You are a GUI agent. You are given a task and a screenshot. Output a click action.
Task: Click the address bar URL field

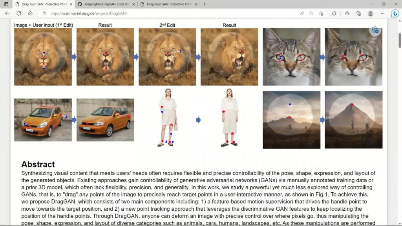tap(169, 13)
